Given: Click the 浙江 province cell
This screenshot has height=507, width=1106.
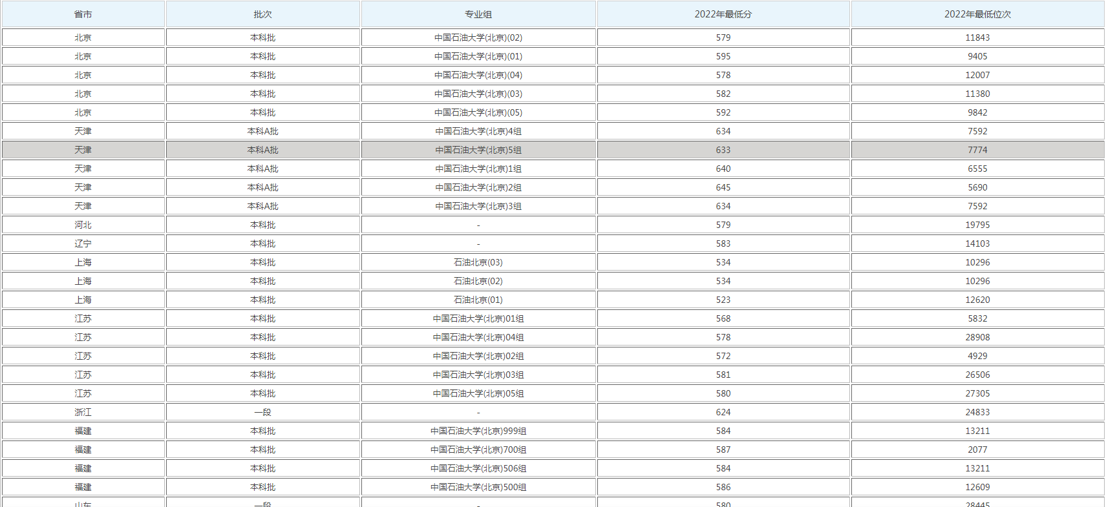Looking at the screenshot, I should coord(83,412).
